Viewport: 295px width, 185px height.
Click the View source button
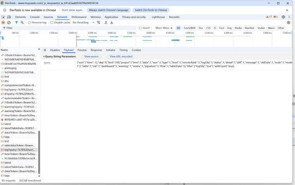[91, 56]
